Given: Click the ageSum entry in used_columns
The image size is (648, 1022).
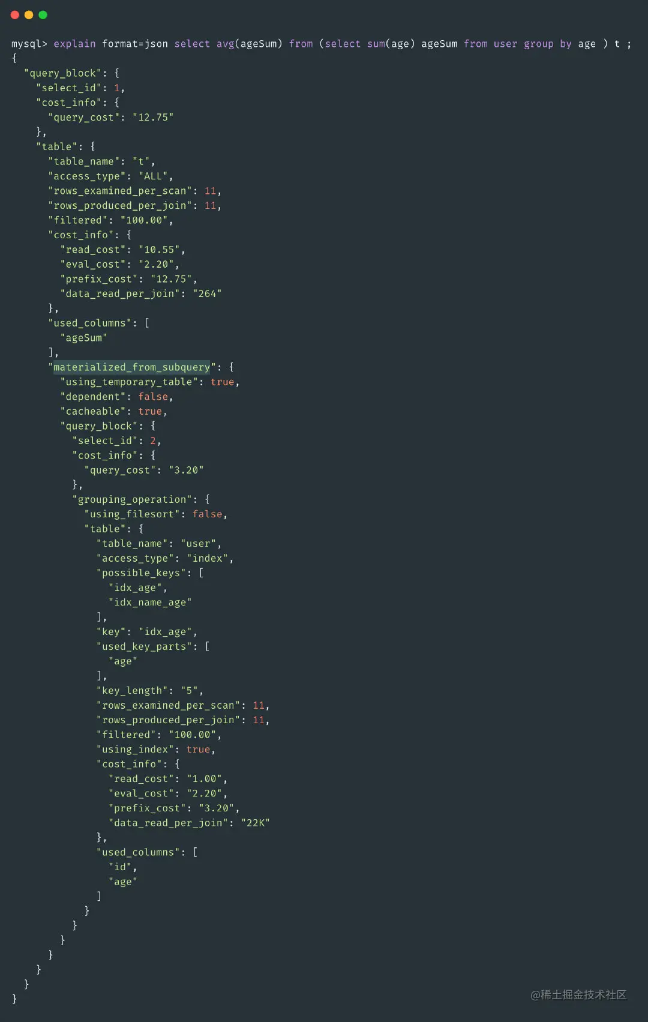Looking at the screenshot, I should coord(83,338).
